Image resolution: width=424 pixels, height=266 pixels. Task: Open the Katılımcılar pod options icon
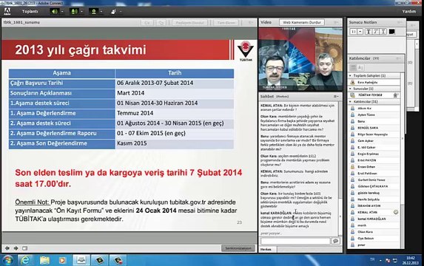(399, 58)
